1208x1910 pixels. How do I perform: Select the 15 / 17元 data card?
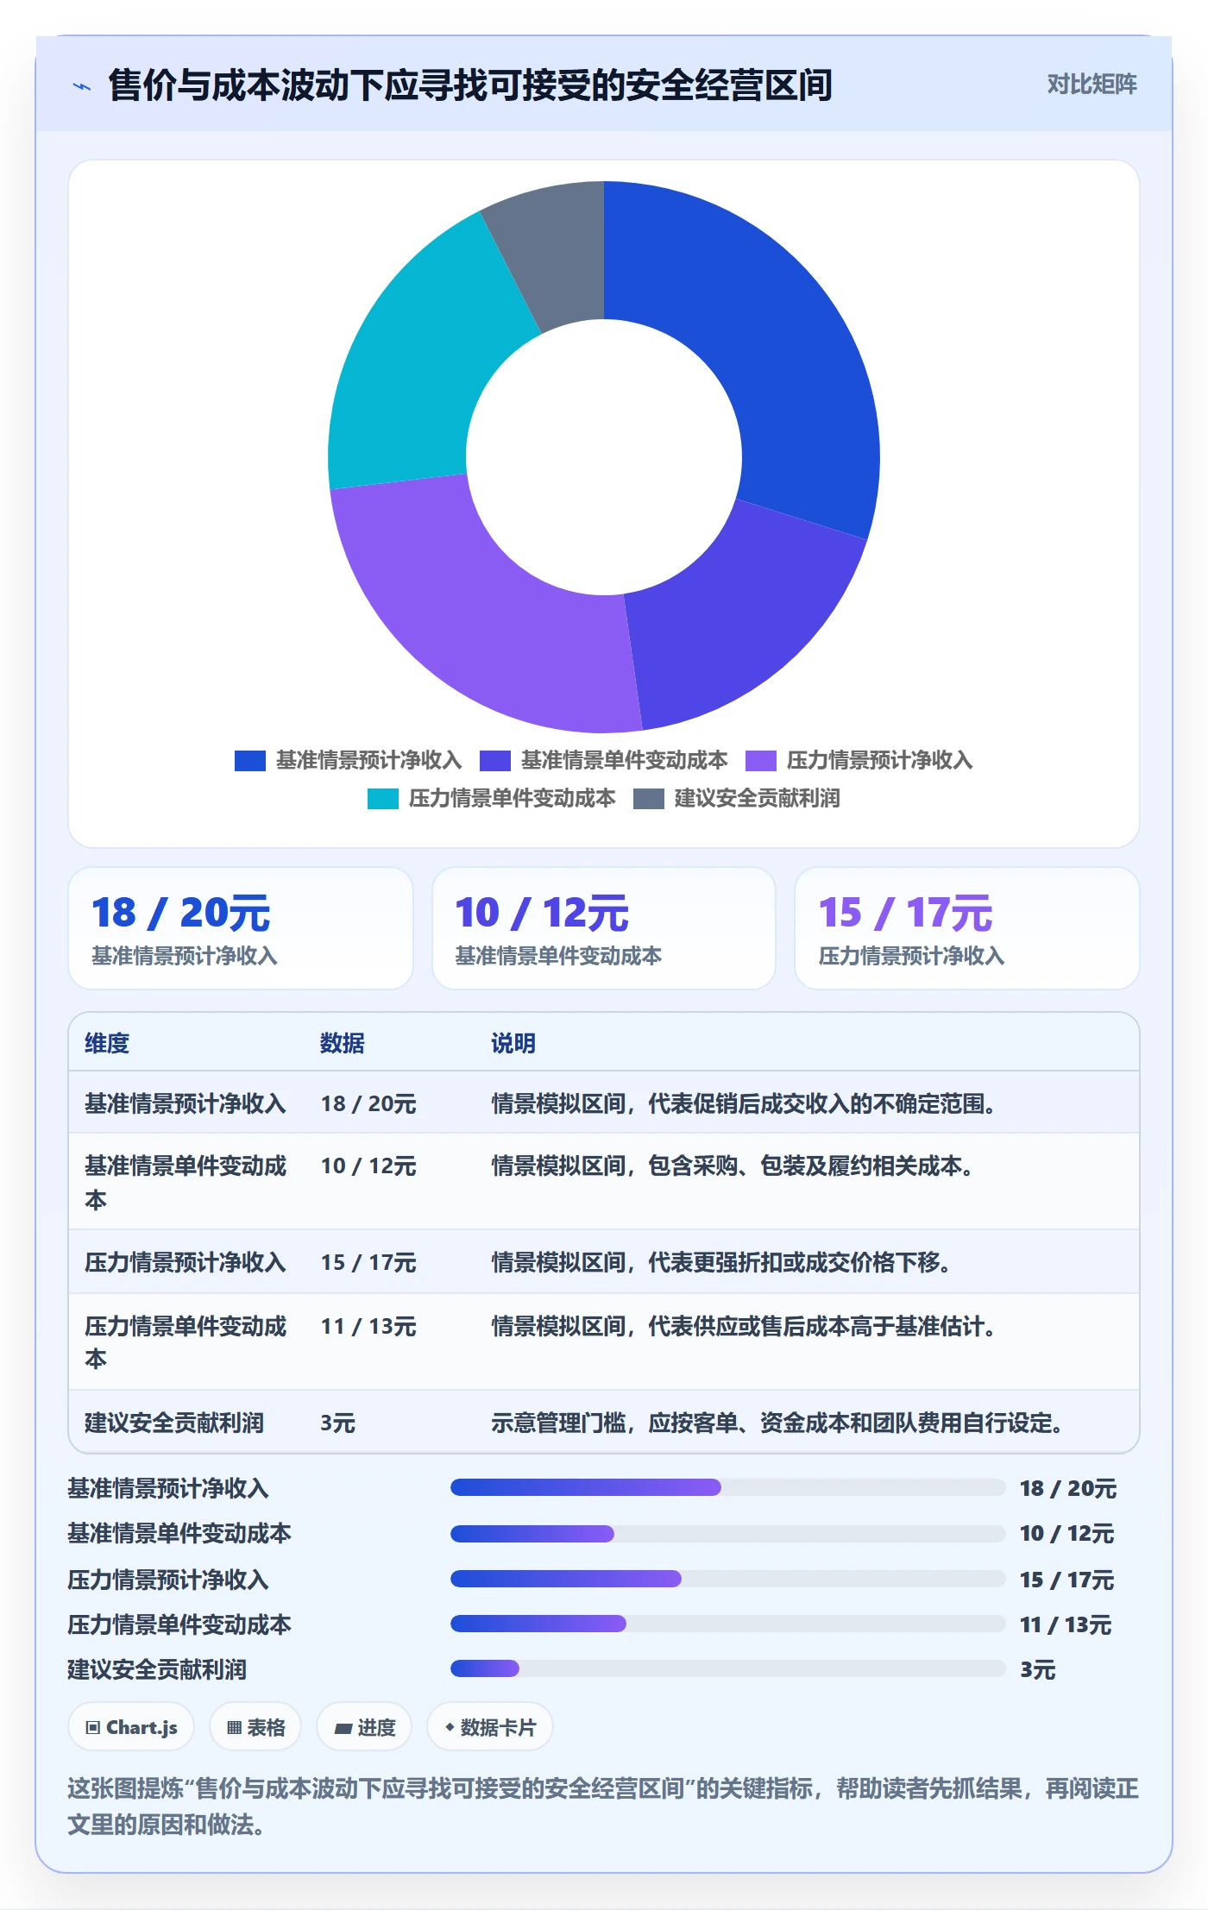[967, 928]
